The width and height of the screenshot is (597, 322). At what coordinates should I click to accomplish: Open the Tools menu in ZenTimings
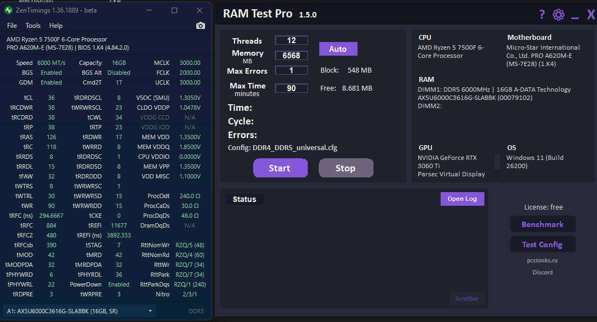pos(33,26)
